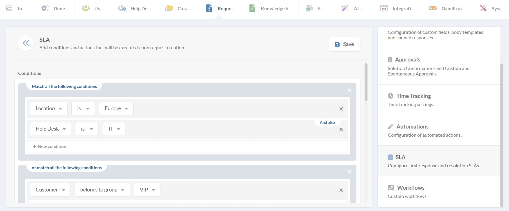
Task: Switch to the Gamification tab
Action: pos(447,8)
